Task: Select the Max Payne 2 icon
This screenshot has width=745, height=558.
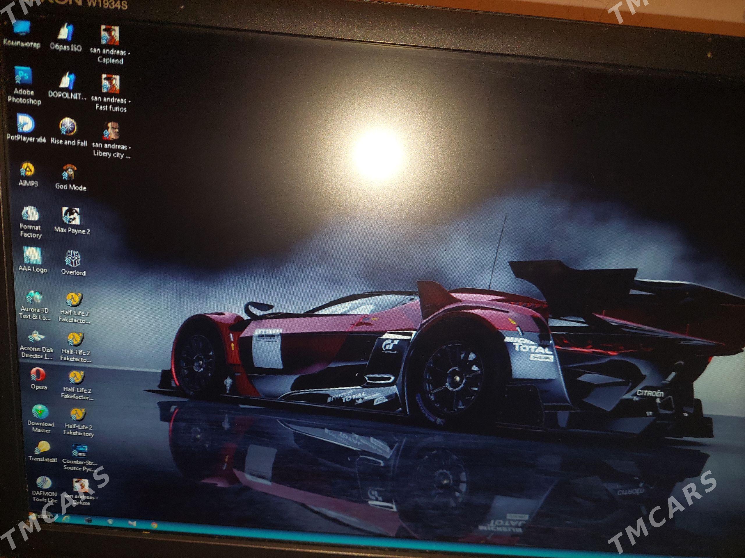Action: (x=72, y=221)
